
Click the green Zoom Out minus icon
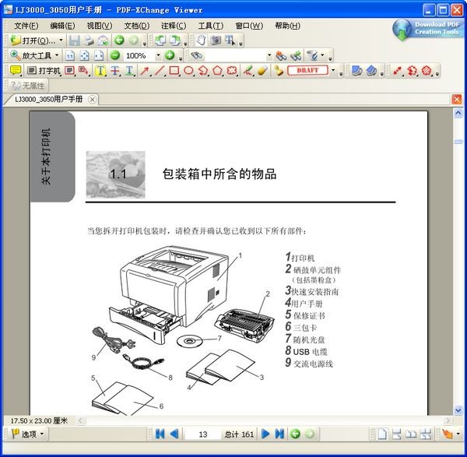click(114, 55)
